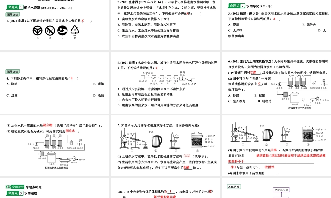Enable the 命题点 3 badge

click(15, 194)
